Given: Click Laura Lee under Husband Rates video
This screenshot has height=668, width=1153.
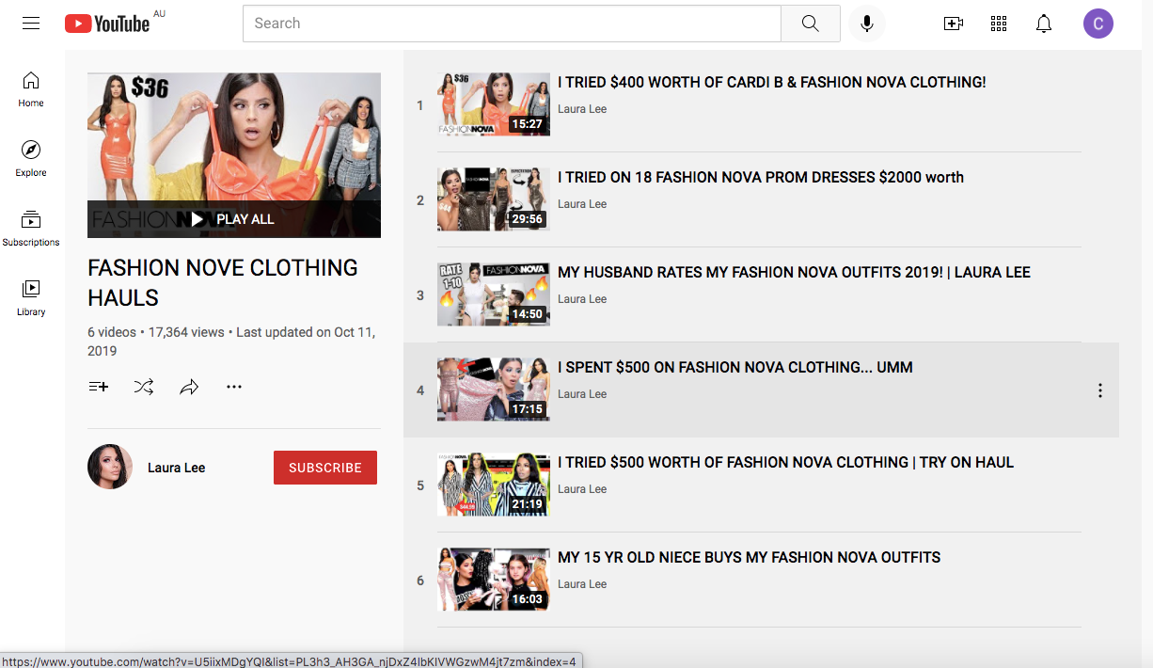Looking at the screenshot, I should 582,299.
